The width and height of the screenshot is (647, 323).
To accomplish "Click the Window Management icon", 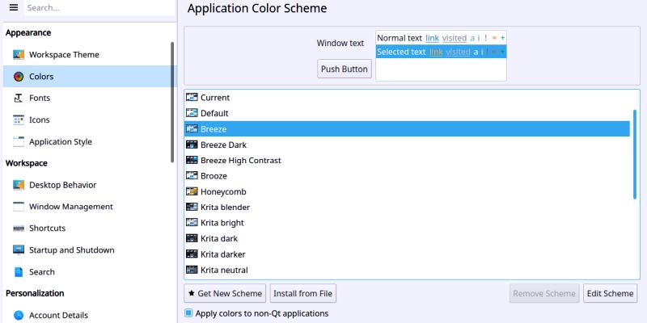I will point(19,207).
